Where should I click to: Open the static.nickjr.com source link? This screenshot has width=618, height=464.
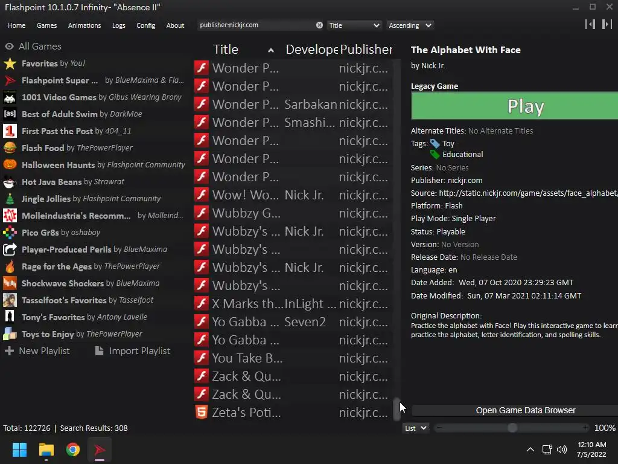[528, 193]
